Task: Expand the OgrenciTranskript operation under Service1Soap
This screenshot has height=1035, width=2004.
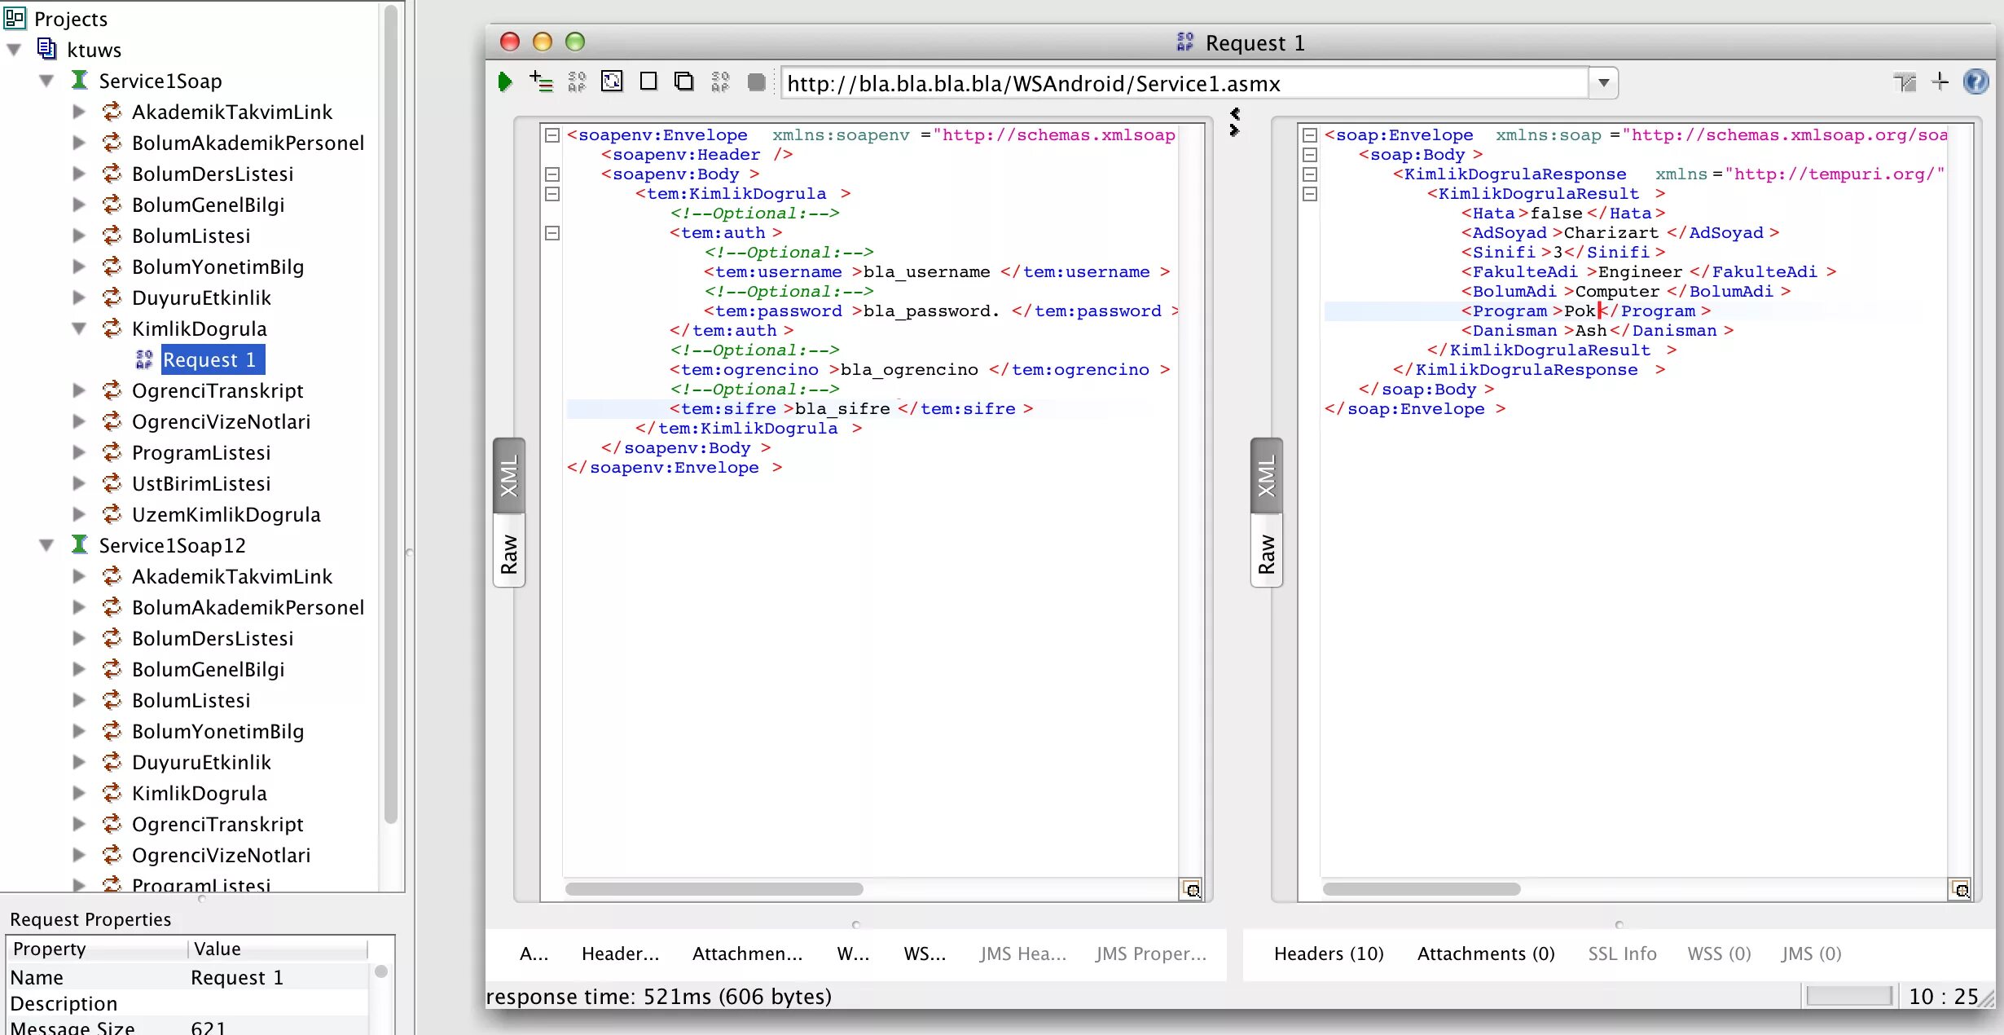Action: 79,391
